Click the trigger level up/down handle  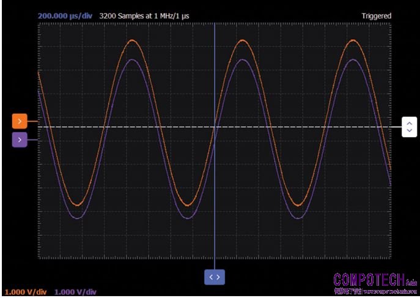tap(409, 127)
